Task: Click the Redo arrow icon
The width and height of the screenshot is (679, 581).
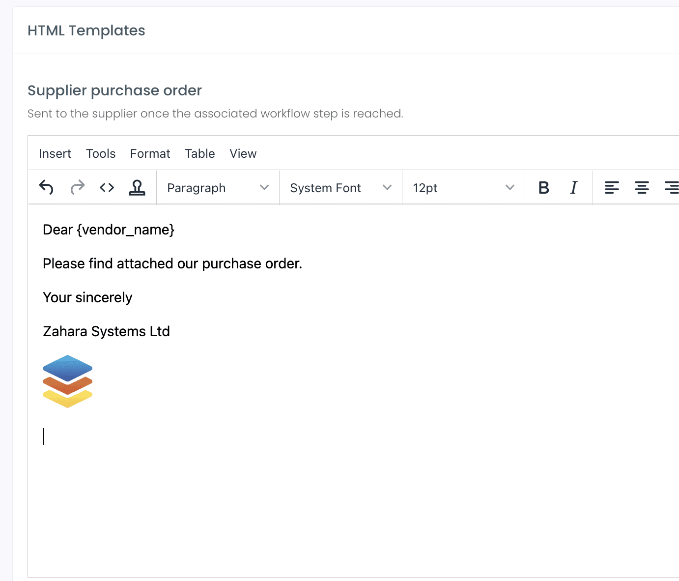Action: pos(77,188)
